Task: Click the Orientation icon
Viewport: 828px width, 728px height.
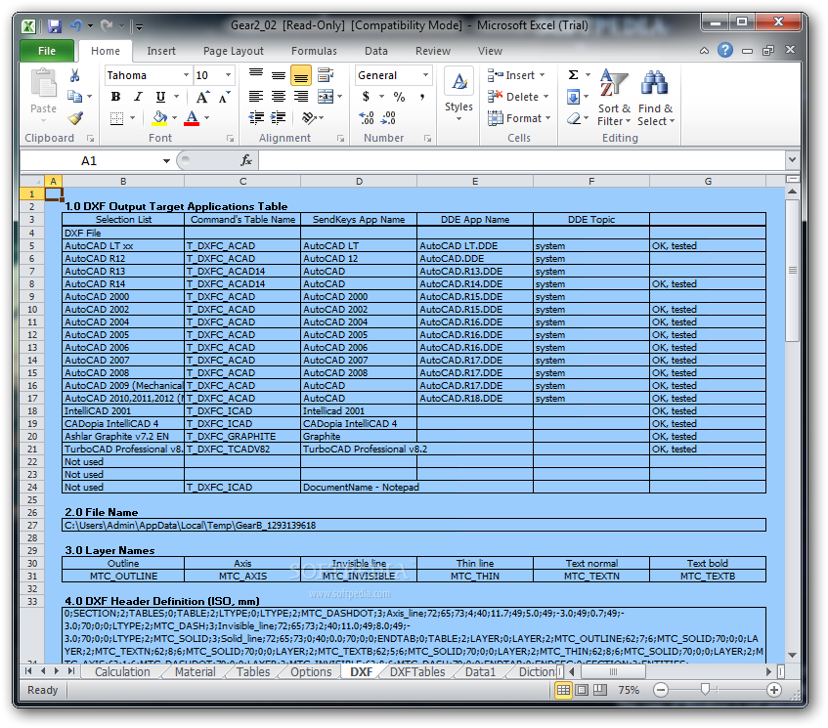Action: click(309, 117)
